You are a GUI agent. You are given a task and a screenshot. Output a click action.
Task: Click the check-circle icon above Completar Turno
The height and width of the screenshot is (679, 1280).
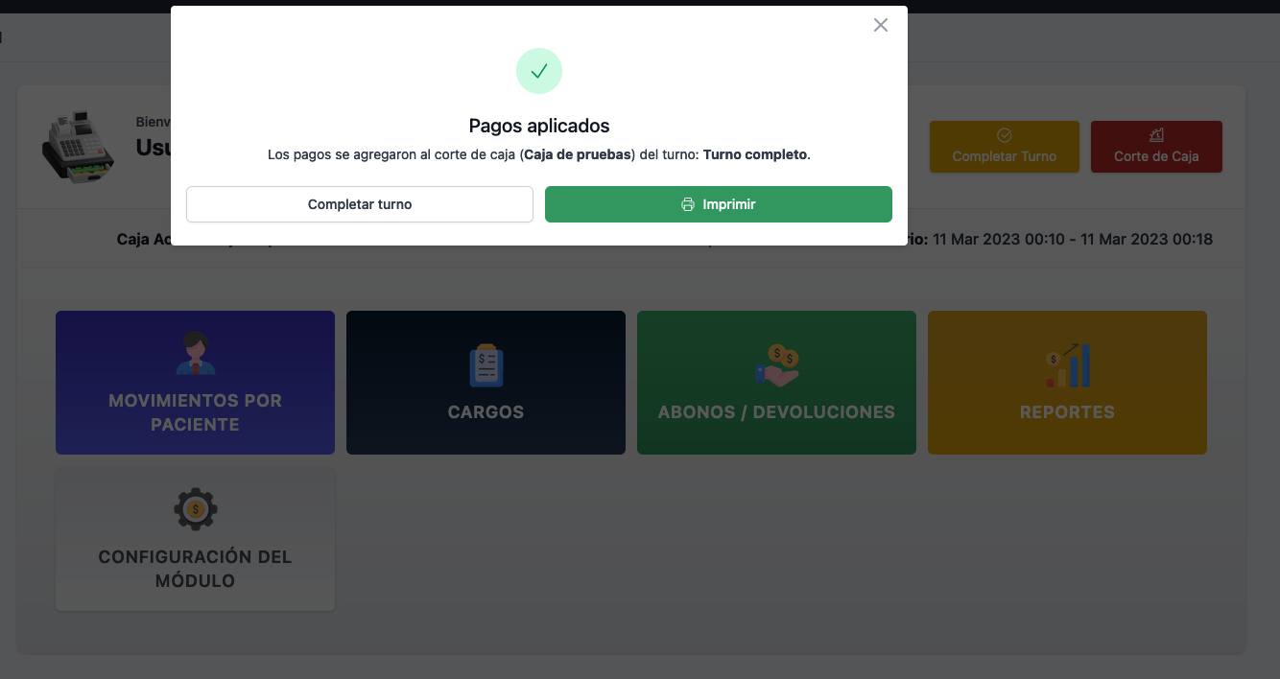pos(1004,135)
